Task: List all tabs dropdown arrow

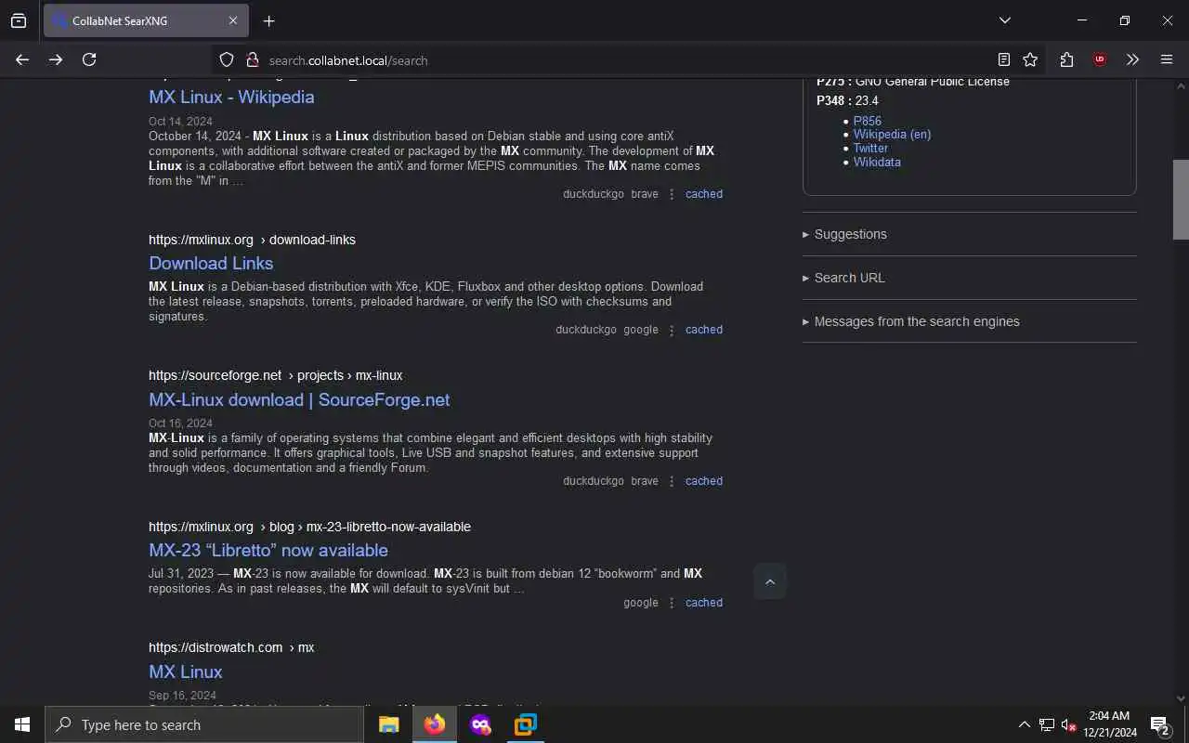Action: (x=1005, y=20)
